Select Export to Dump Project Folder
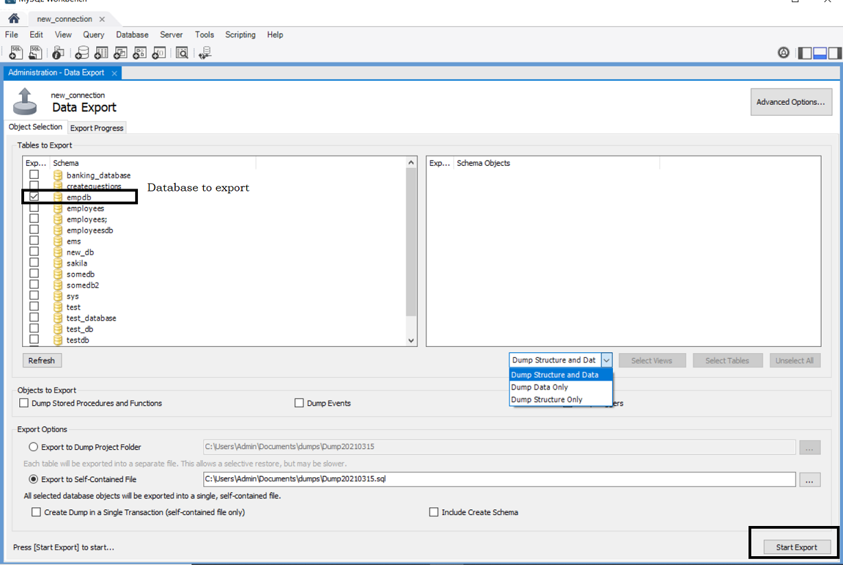The width and height of the screenshot is (843, 565). point(33,447)
